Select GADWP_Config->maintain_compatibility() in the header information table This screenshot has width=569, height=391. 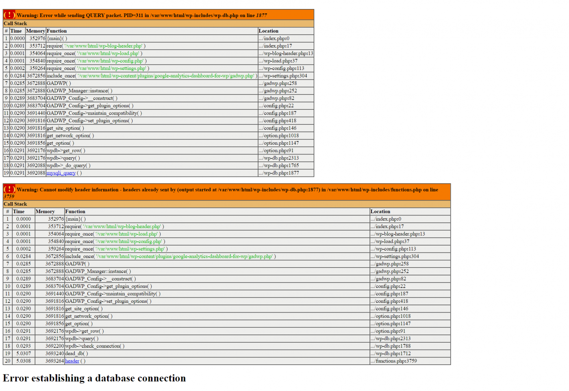[x=113, y=294]
